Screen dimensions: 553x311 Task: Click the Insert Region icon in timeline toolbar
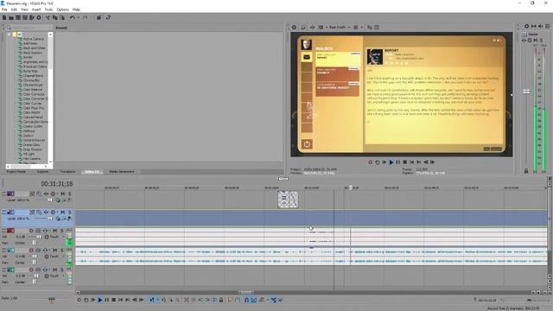pyautogui.click(x=238, y=300)
